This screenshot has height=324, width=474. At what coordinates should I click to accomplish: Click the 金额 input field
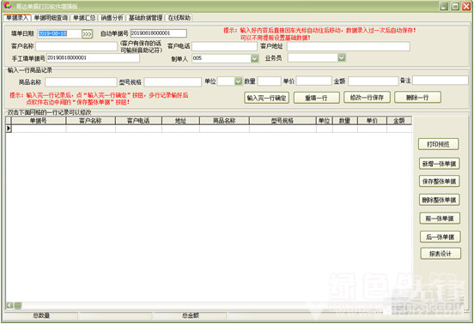[374, 81]
